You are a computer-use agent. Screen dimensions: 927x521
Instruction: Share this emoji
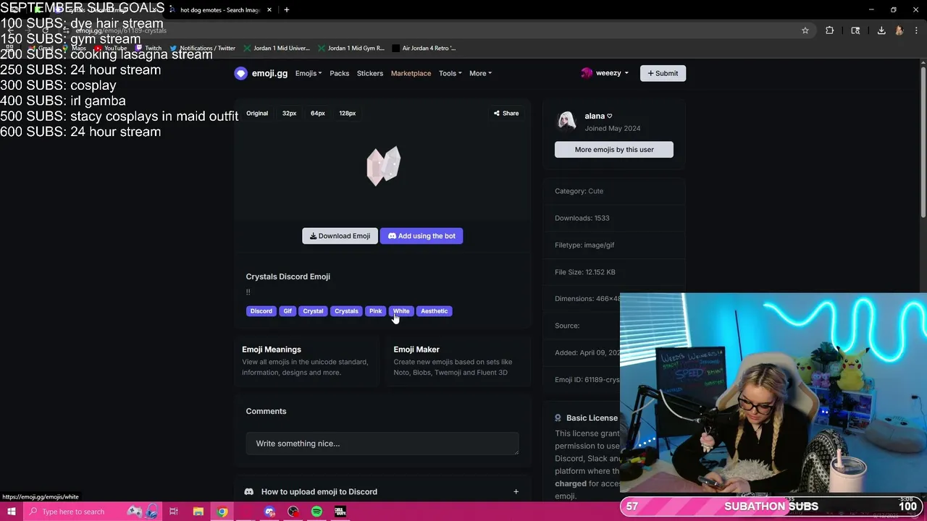coord(506,114)
